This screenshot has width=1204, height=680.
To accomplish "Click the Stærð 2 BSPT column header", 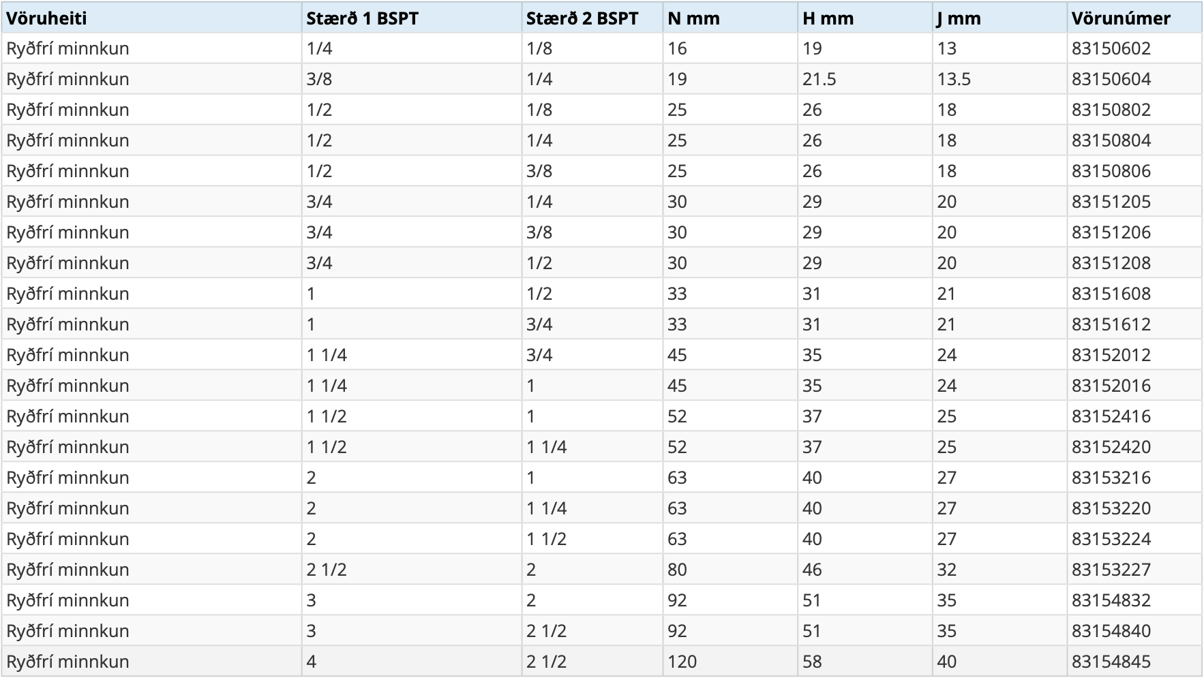I will coord(582,18).
